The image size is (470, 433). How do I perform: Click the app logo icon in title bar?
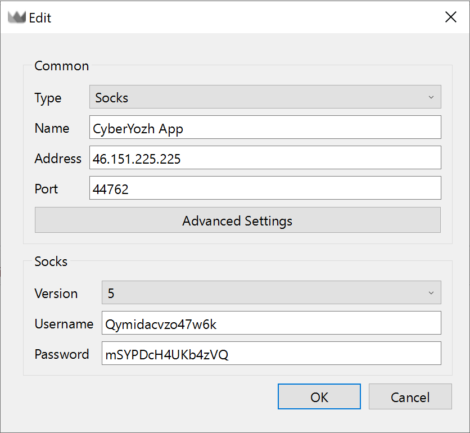point(16,17)
